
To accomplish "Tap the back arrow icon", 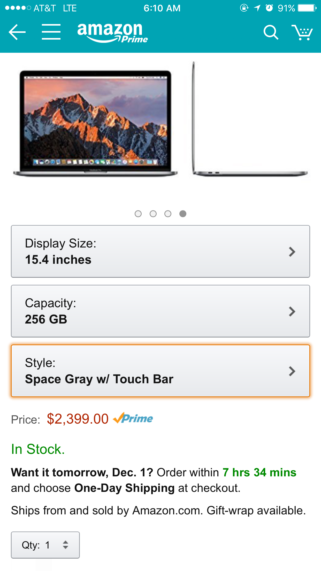I will pos(17,32).
